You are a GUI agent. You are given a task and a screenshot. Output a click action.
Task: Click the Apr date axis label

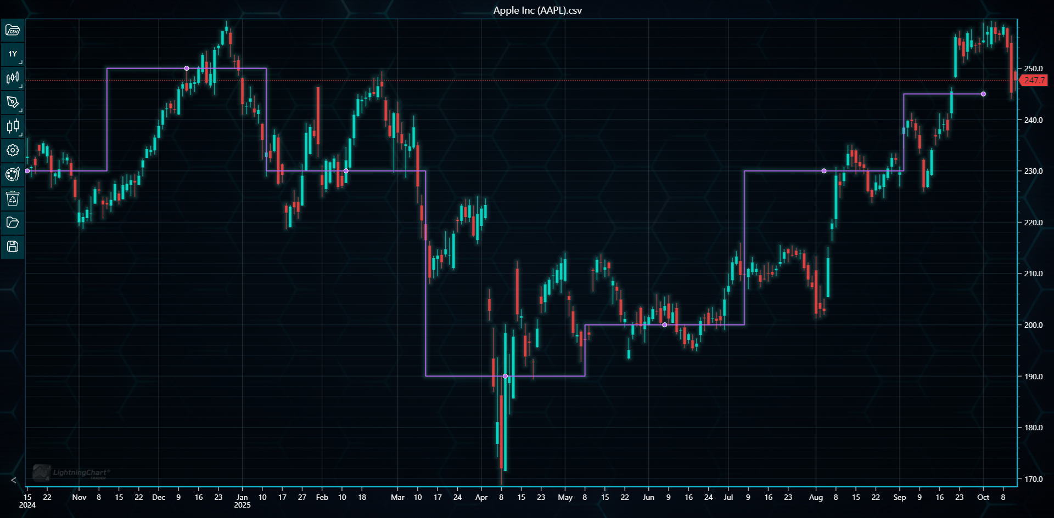tap(481, 497)
